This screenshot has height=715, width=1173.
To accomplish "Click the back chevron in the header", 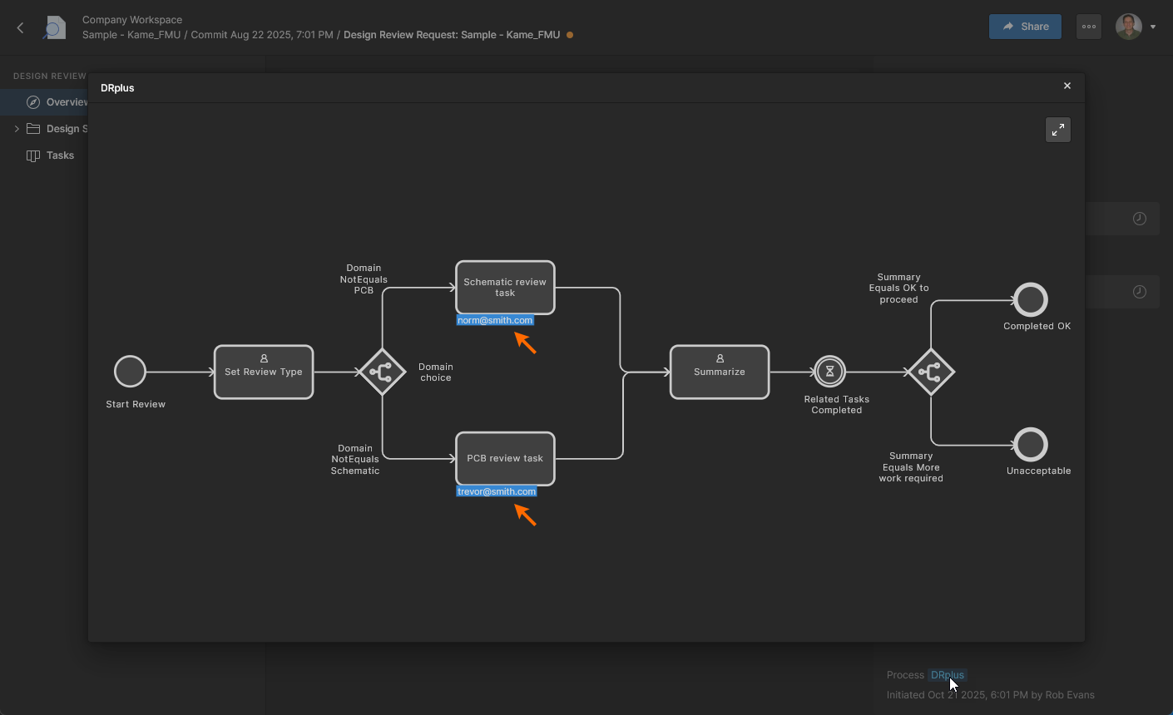I will pyautogui.click(x=21, y=27).
